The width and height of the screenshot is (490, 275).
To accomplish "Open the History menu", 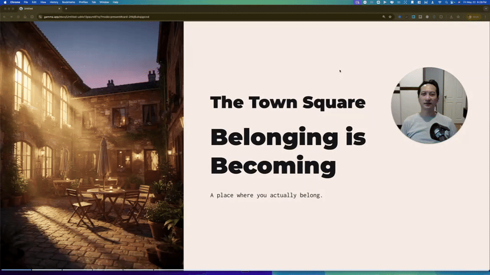I will (x=54, y=2).
